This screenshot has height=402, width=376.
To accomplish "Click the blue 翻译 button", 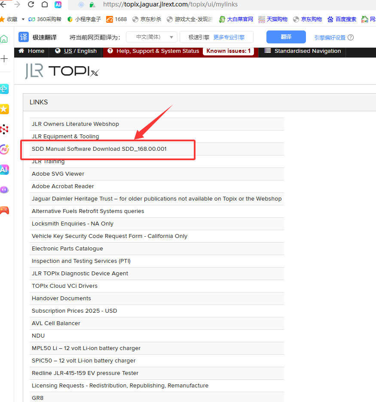I will click(286, 37).
